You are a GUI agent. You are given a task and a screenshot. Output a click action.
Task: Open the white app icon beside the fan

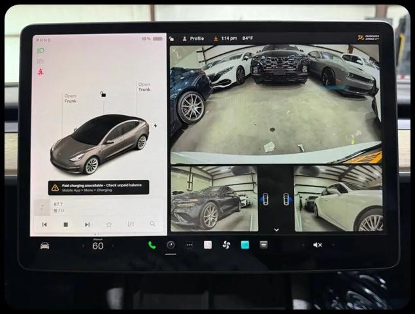(x=208, y=245)
